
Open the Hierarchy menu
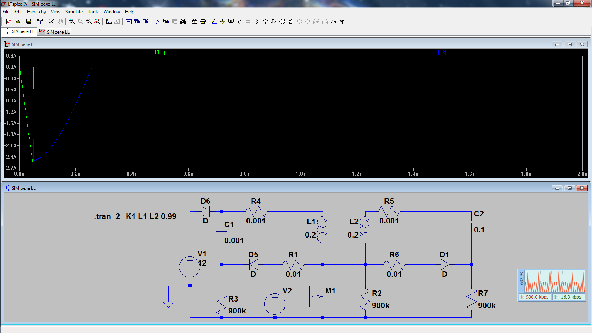pyautogui.click(x=36, y=12)
